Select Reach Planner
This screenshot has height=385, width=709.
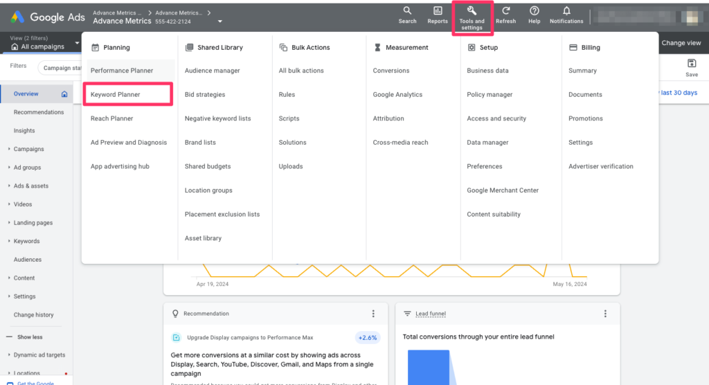point(111,118)
